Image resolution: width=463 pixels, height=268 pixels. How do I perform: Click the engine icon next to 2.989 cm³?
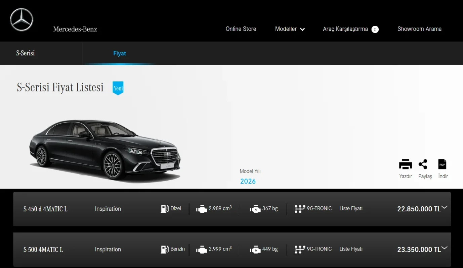(x=201, y=209)
